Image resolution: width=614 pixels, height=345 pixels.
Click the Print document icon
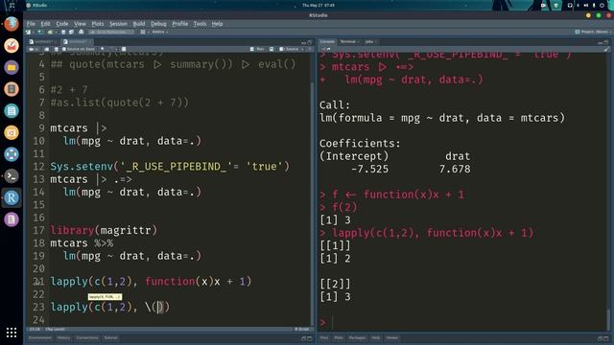(x=81, y=32)
